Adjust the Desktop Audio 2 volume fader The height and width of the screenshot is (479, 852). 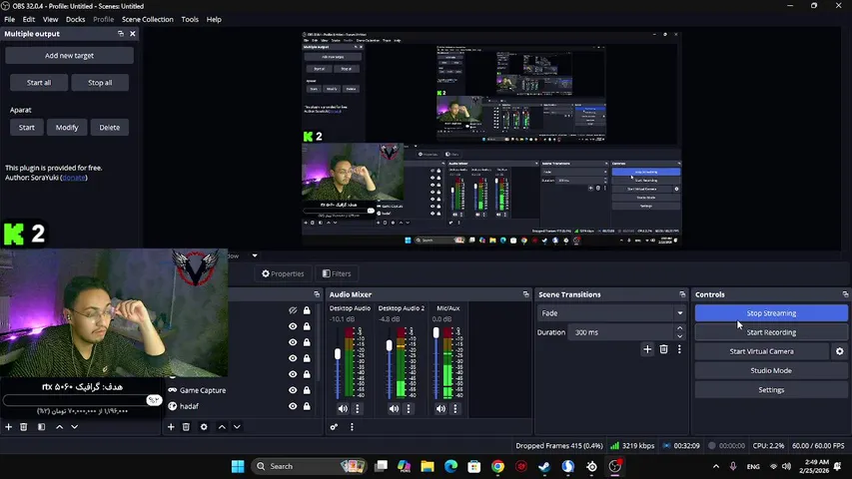click(390, 345)
